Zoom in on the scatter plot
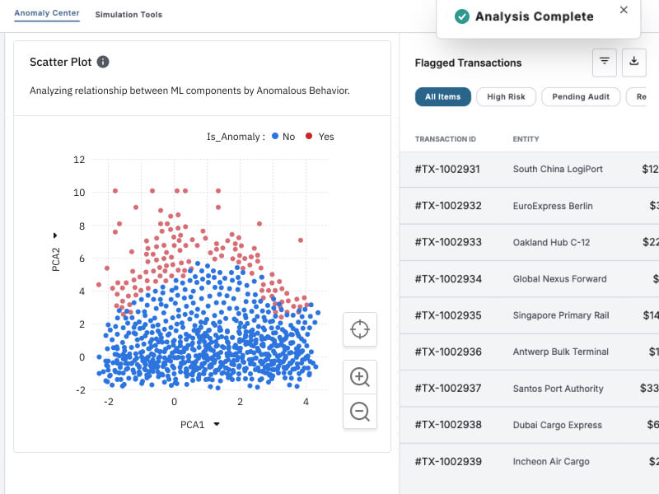Image resolution: width=659 pixels, height=494 pixels. point(360,377)
